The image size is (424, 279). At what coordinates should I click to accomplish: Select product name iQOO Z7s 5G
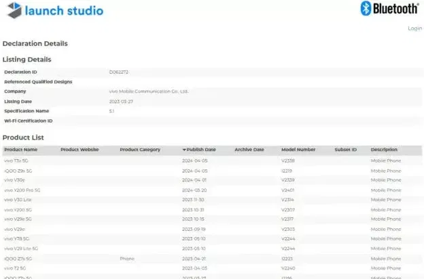coord(18,259)
